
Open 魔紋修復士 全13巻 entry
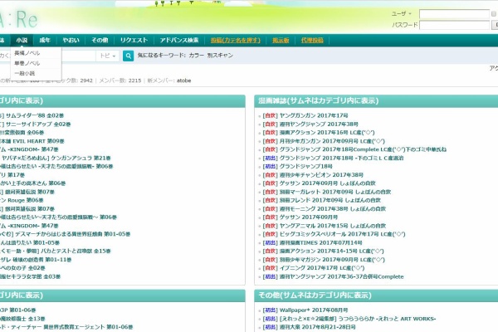point(22,319)
